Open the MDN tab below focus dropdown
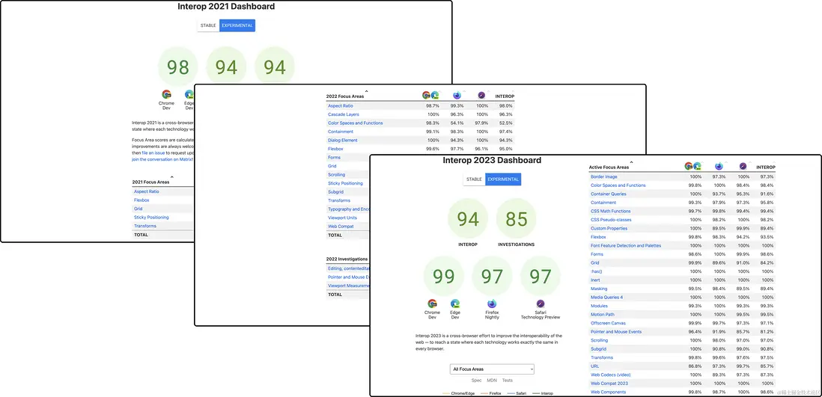This screenshot has height=397, width=822. pyautogui.click(x=492, y=381)
